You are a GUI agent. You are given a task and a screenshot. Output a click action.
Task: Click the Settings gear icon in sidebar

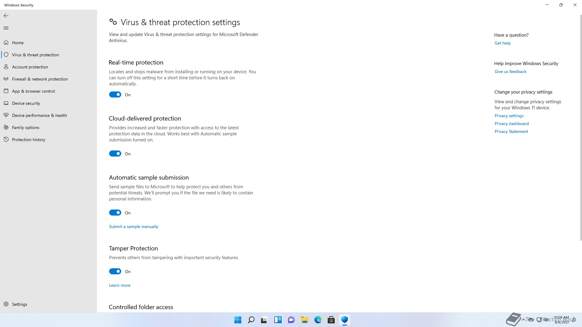[x=6, y=304]
